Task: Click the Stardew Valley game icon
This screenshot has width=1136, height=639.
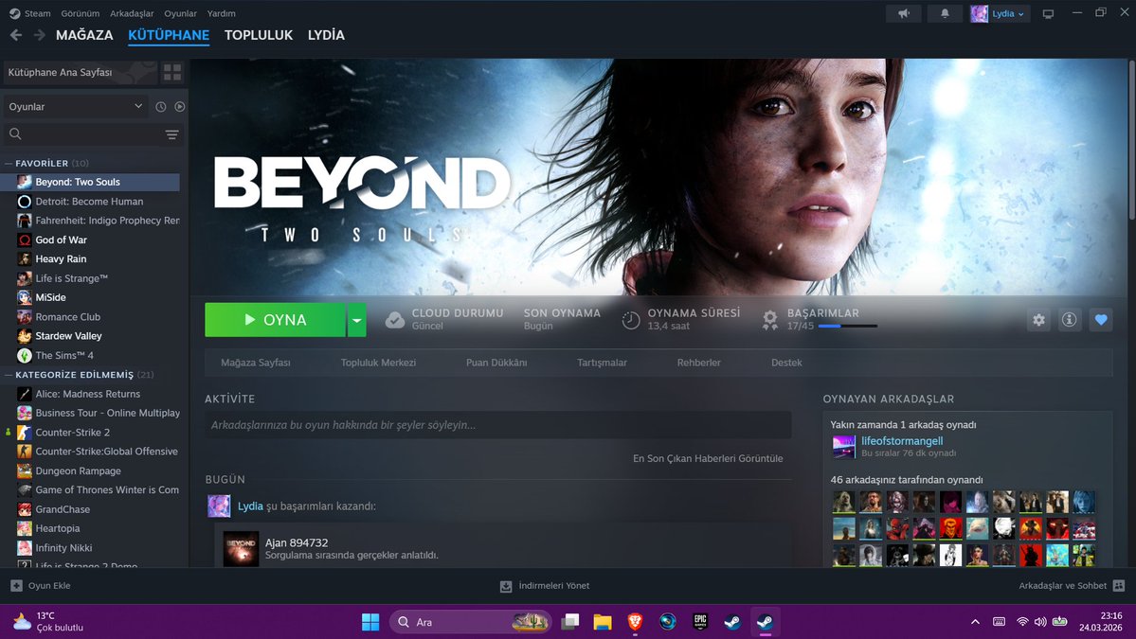Action: coord(25,336)
